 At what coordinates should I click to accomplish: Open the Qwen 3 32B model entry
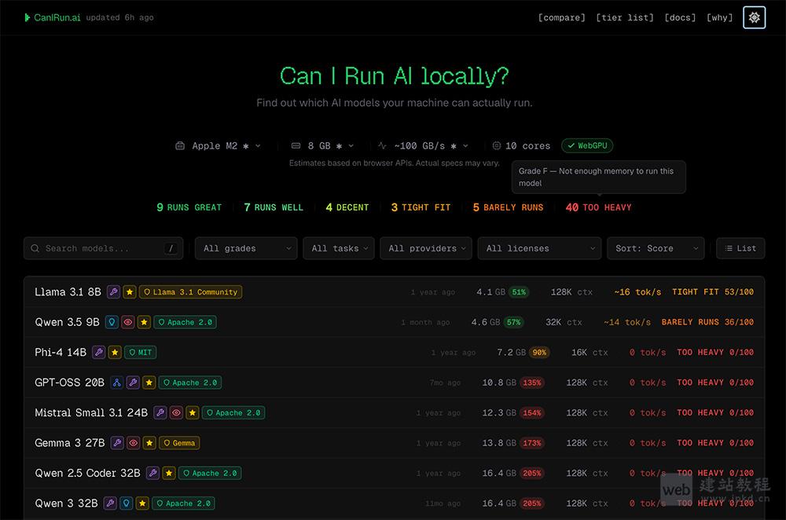[x=66, y=503]
